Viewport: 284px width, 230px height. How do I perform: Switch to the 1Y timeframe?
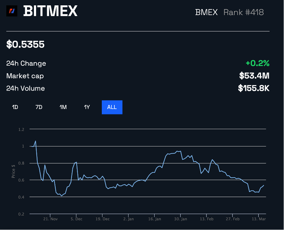(x=87, y=107)
